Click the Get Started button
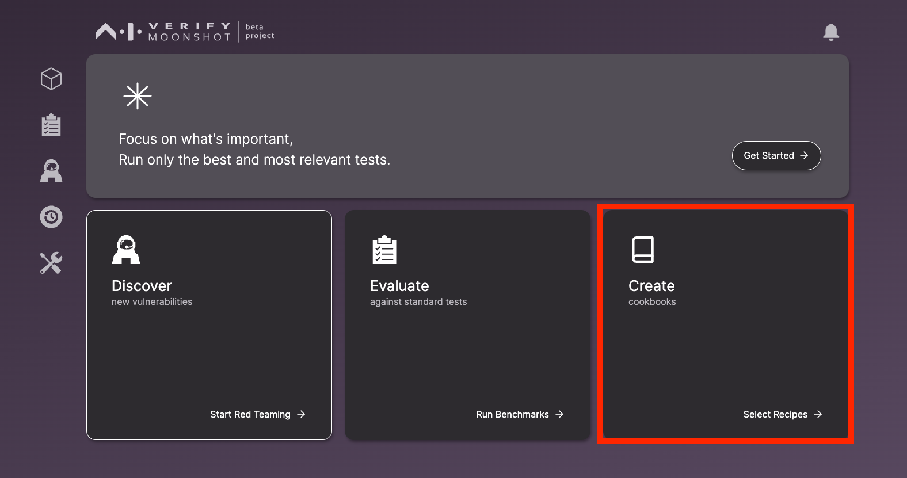 [x=776, y=155]
